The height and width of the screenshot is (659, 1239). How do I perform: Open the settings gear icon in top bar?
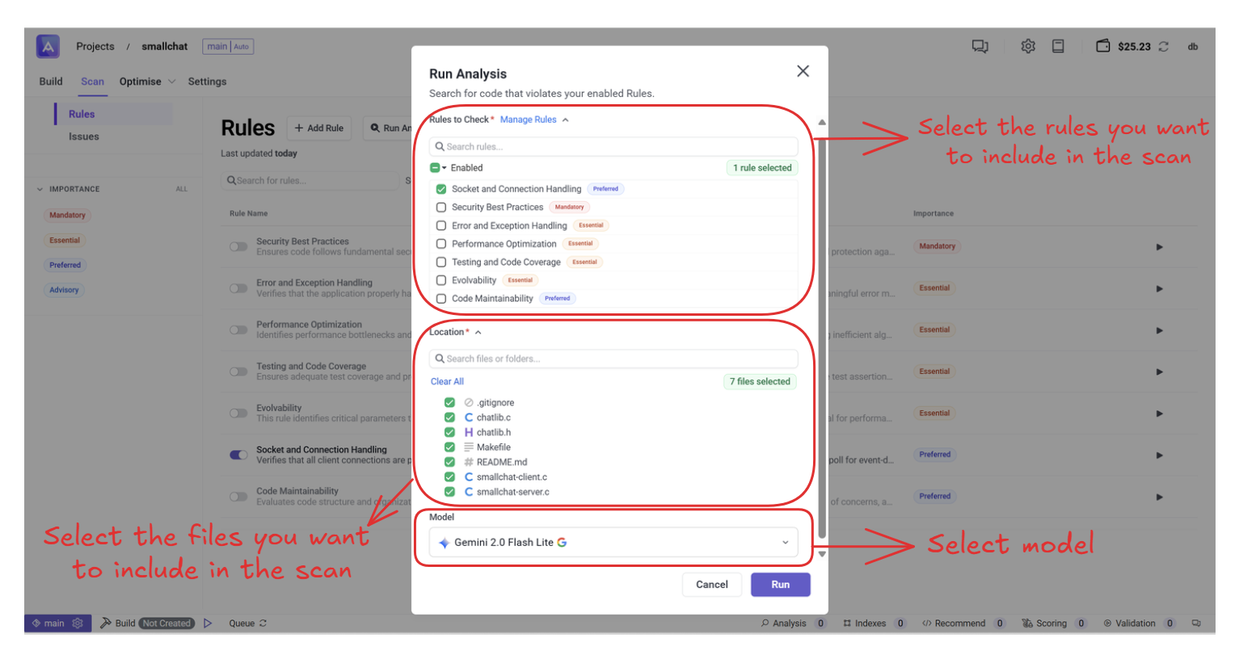click(1027, 47)
